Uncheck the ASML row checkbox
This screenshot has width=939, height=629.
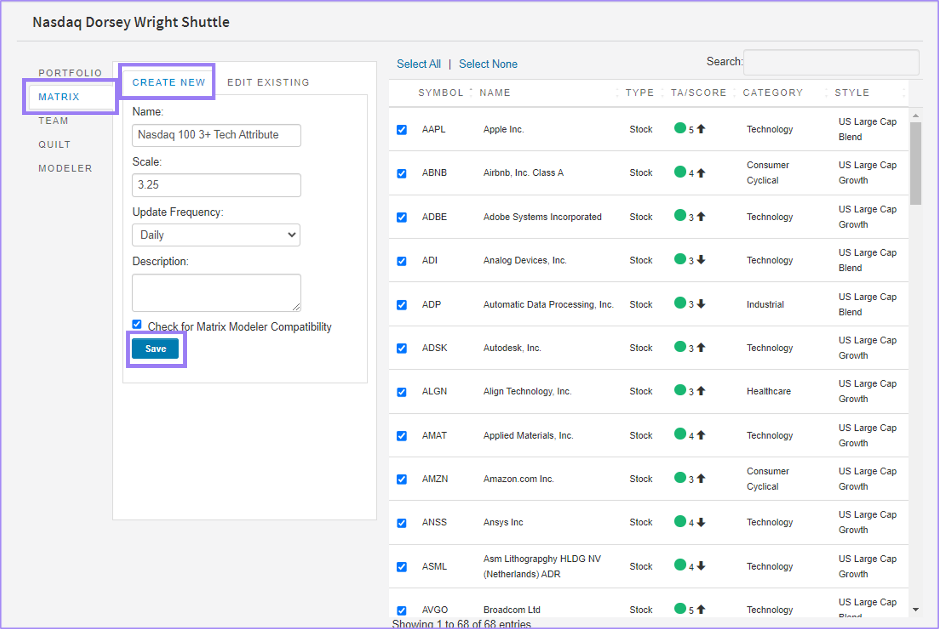pyautogui.click(x=401, y=566)
